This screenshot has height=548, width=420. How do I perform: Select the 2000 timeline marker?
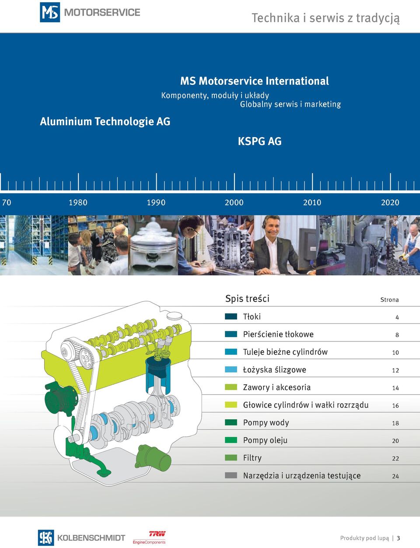(x=234, y=202)
